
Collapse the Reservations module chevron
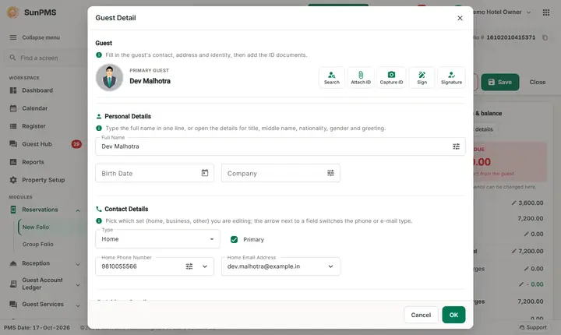[x=78, y=210]
